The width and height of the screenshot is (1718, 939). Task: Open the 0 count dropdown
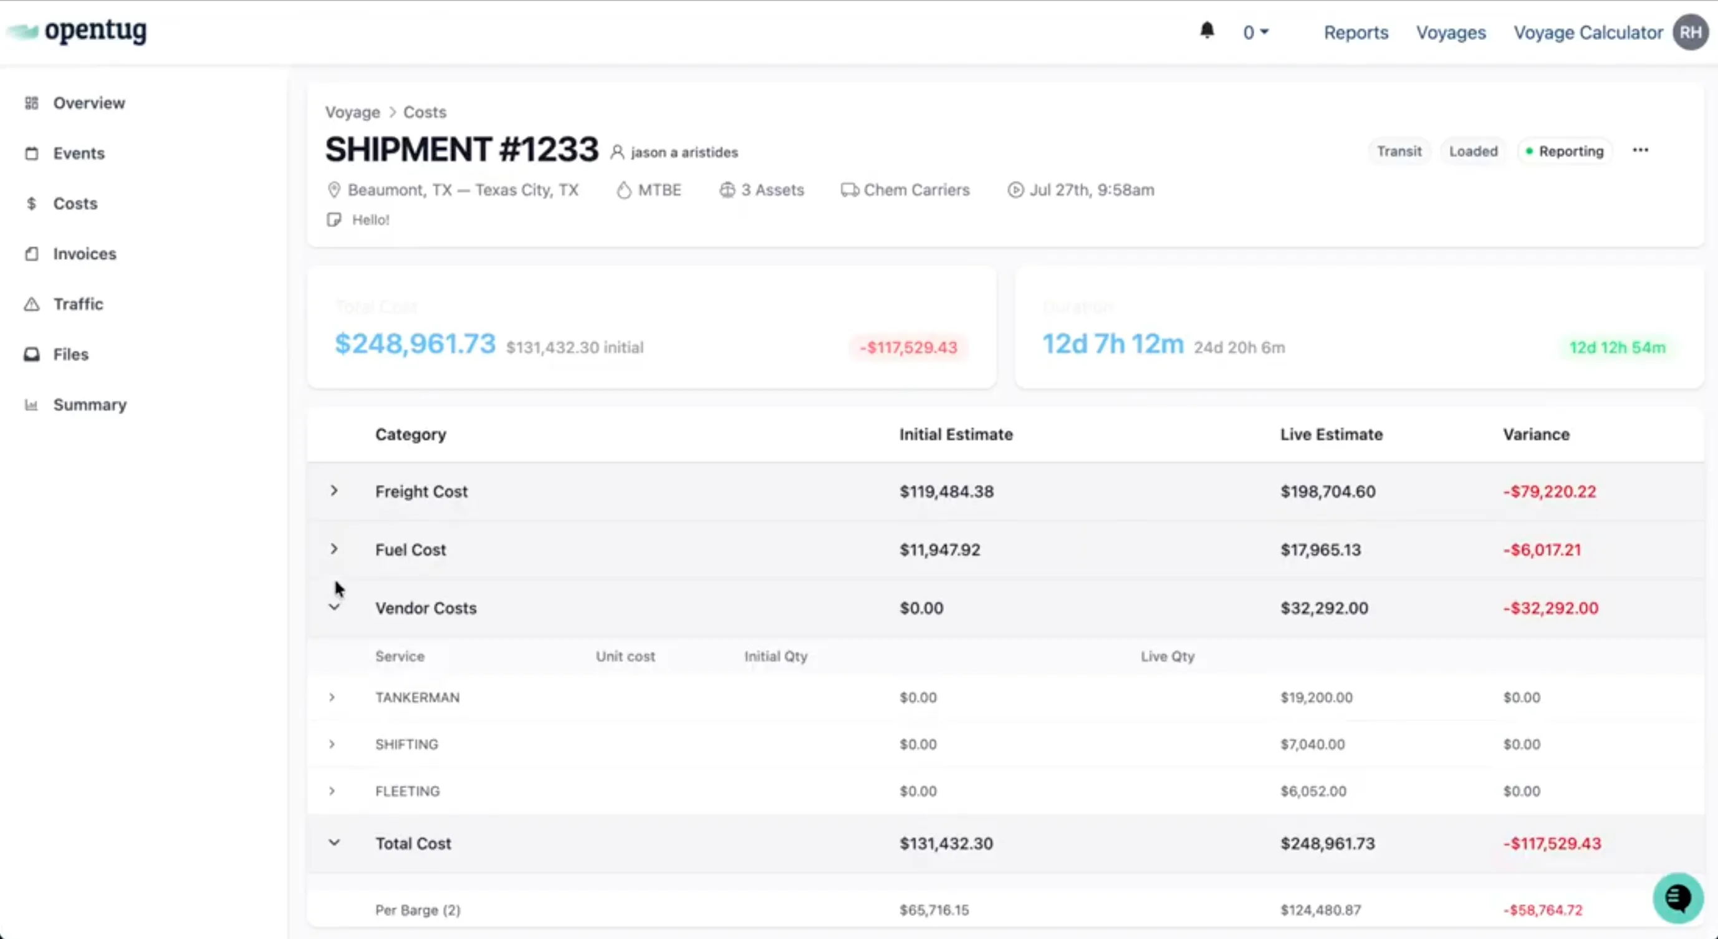pyautogui.click(x=1255, y=32)
